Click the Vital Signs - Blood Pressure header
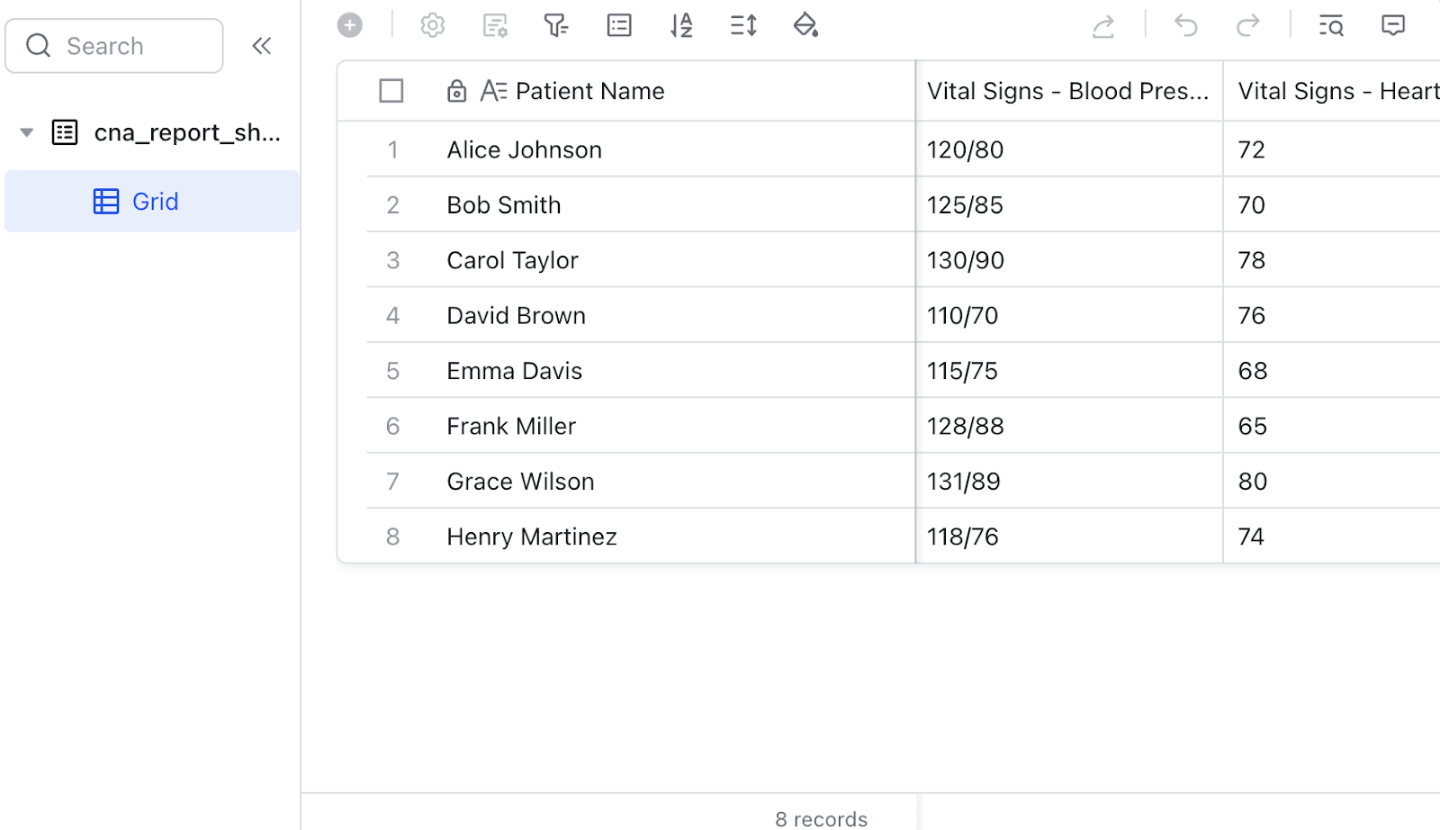Screen dimensions: 1440x830 [x=1067, y=91]
